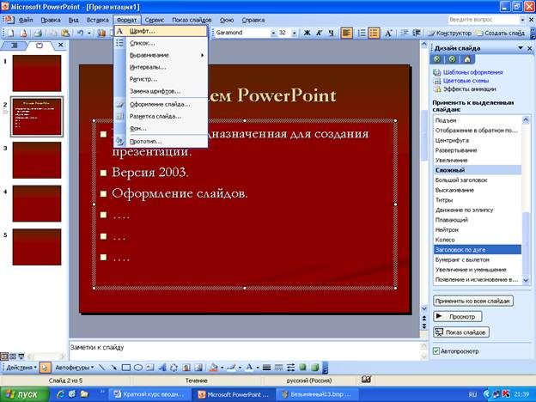This screenshot has height=402, width=536.
Task: Click the Print icon in the toolbar
Action: coord(38,33)
